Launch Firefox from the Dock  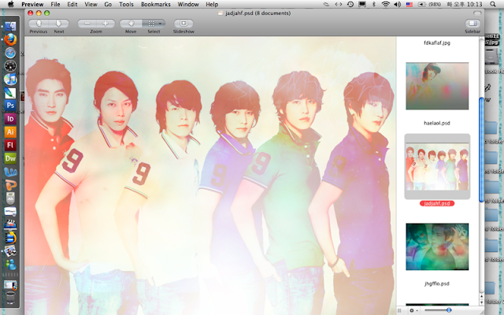10,39
